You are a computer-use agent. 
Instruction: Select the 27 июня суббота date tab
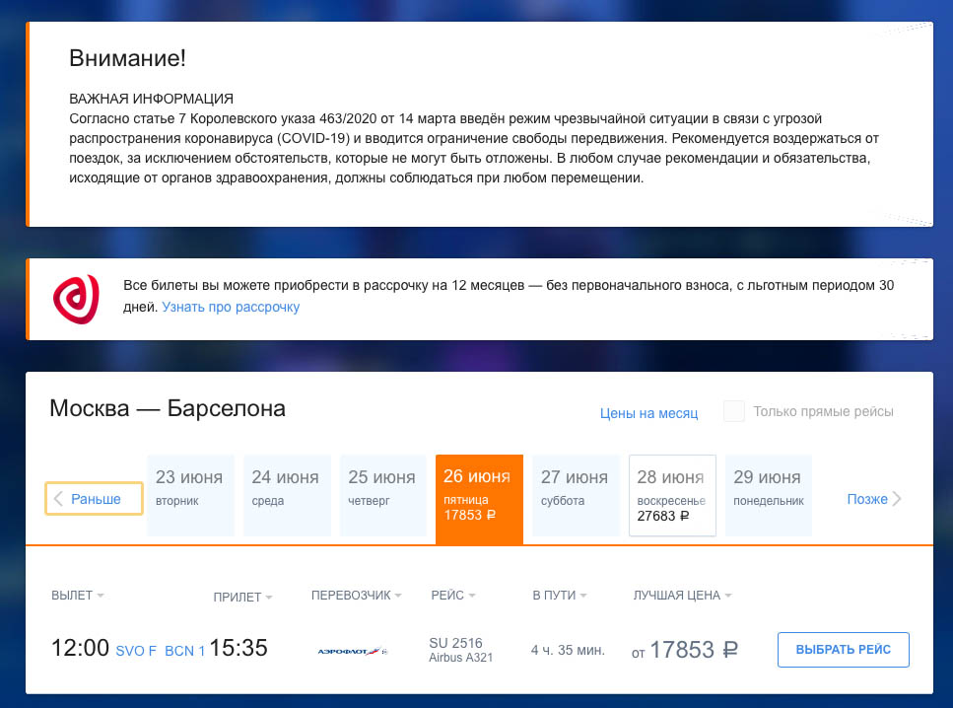(576, 495)
